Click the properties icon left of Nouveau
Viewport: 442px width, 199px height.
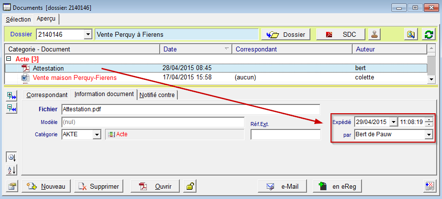(12, 186)
